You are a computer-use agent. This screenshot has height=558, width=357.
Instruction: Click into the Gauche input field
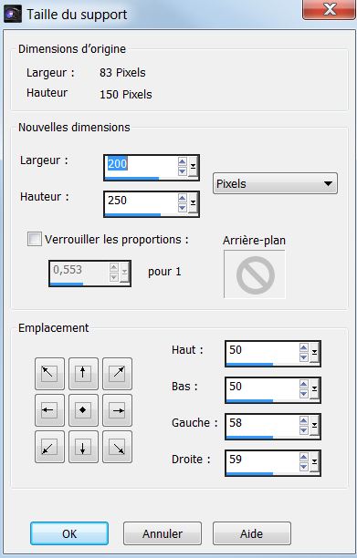coord(262,424)
